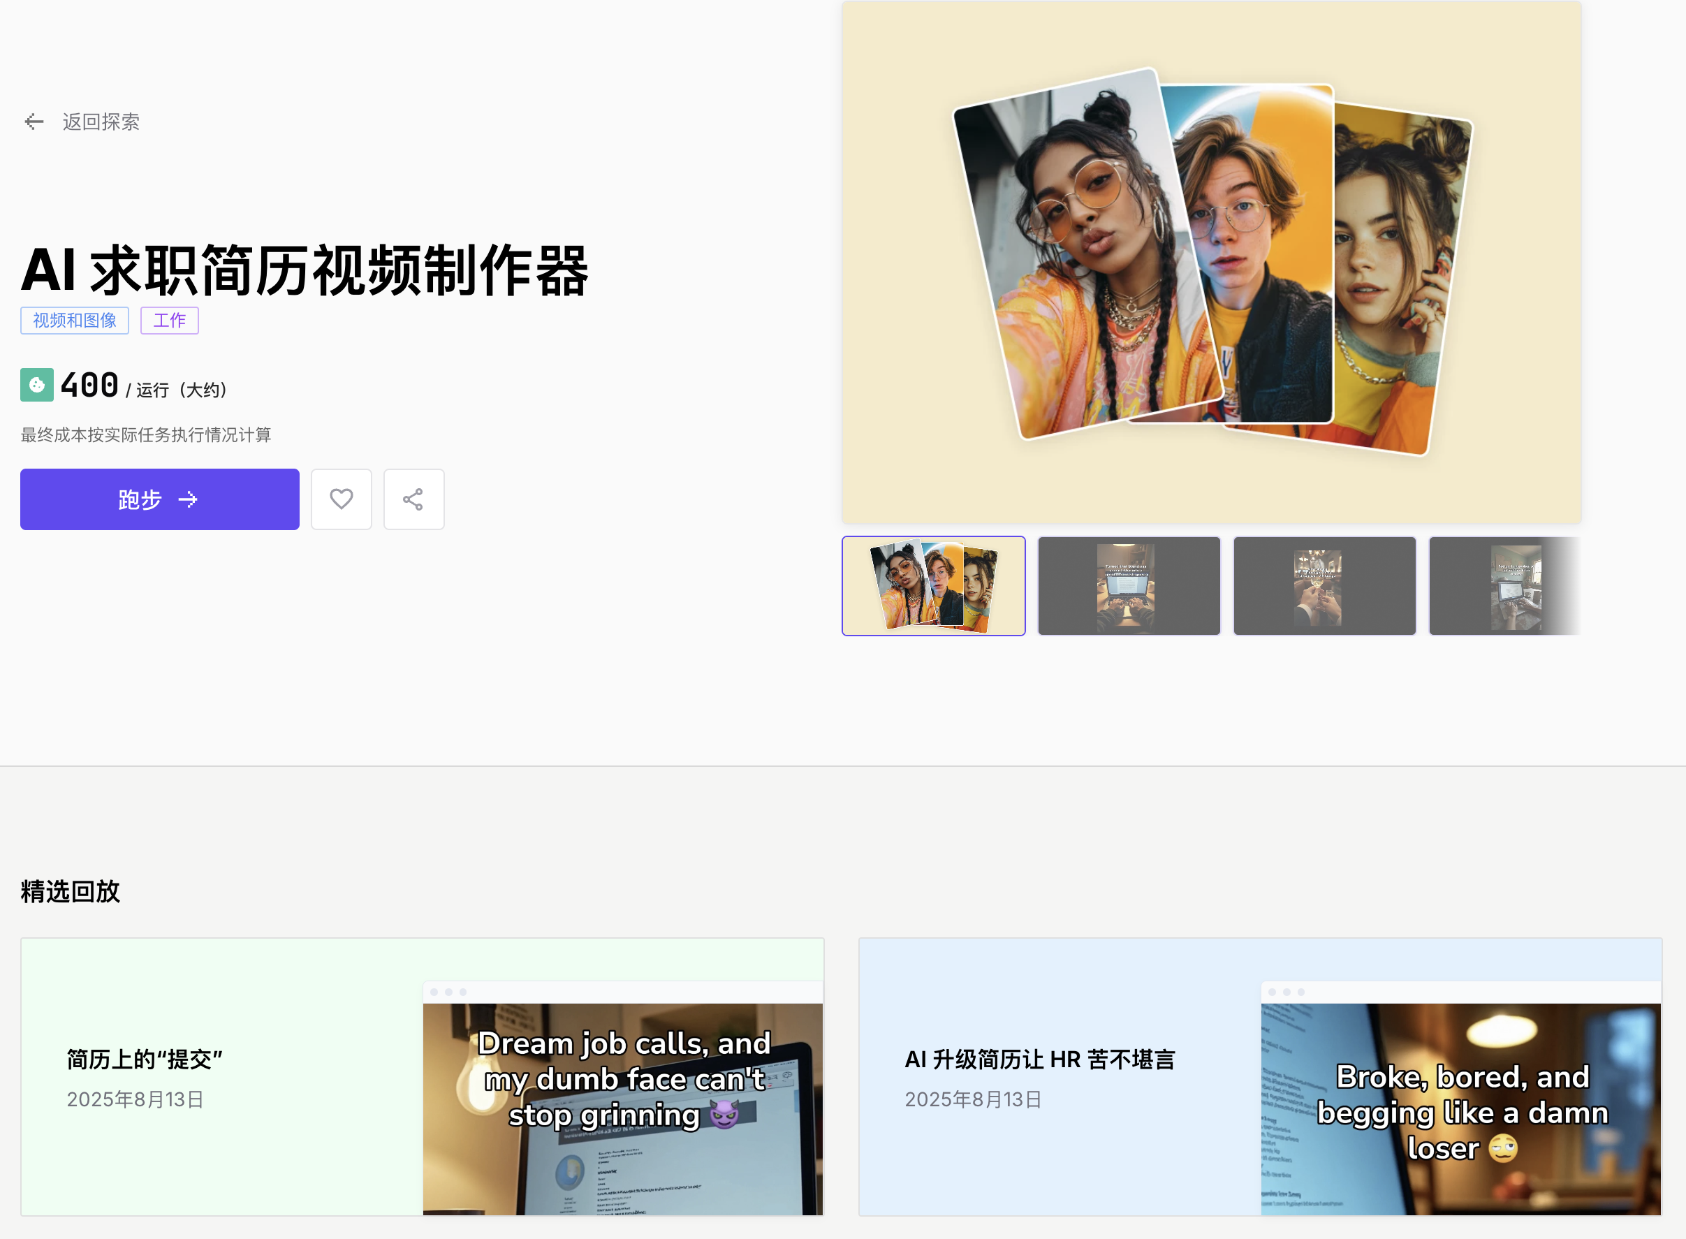This screenshot has height=1239, width=1686.
Task: Select the 视频和图像 category tag
Action: pos(74,321)
